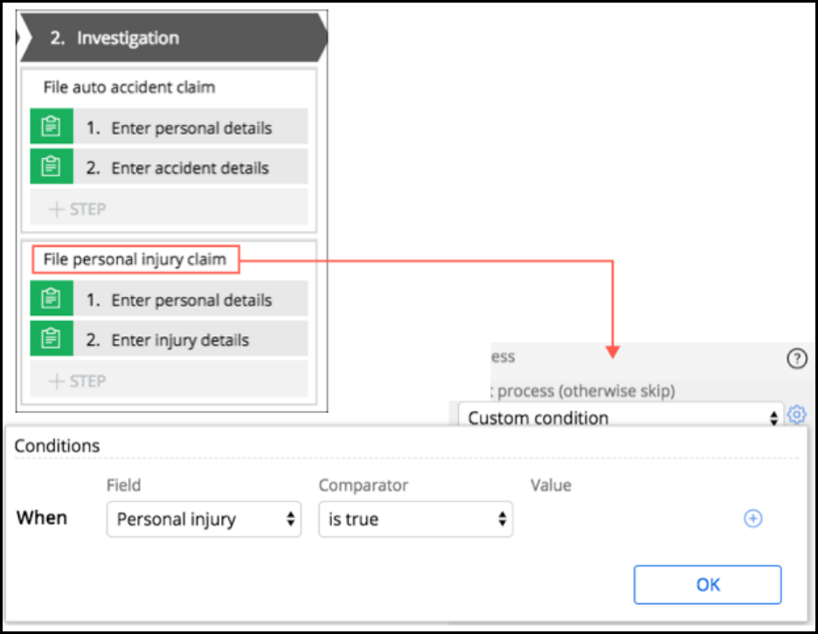Image resolution: width=818 pixels, height=634 pixels.
Task: Select the File personal injury claim process
Action: pos(135,259)
